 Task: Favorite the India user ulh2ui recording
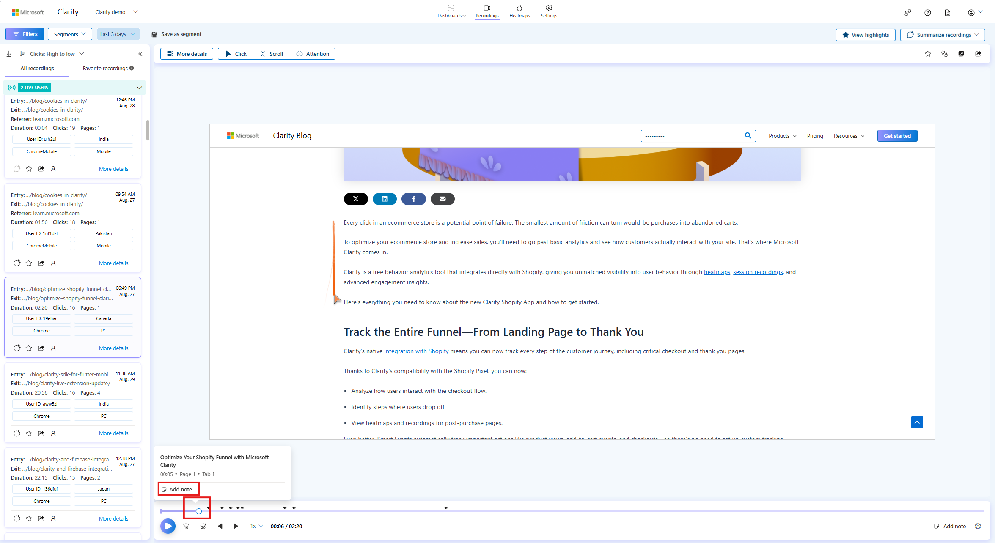[x=29, y=169]
